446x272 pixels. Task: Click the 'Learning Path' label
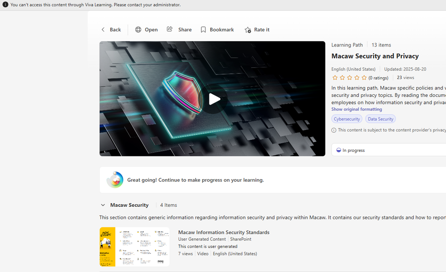(347, 45)
